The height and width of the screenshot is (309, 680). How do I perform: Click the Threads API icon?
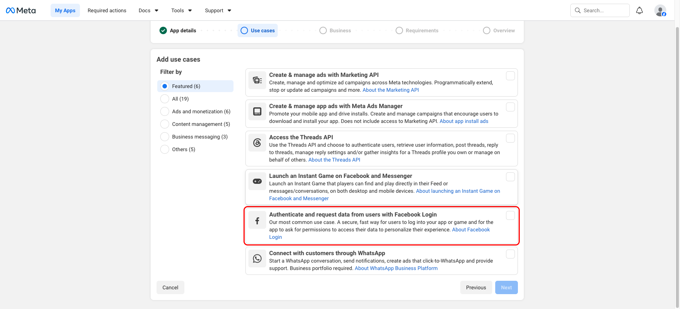tap(257, 143)
